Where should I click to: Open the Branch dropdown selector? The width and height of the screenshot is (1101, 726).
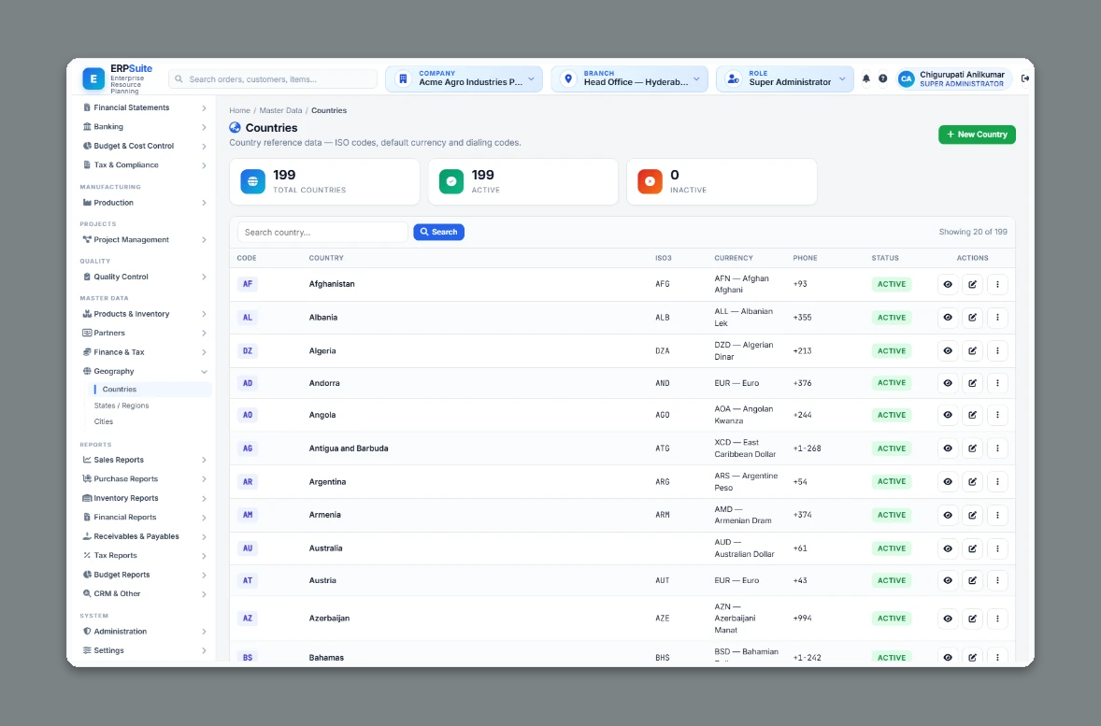[x=630, y=78]
